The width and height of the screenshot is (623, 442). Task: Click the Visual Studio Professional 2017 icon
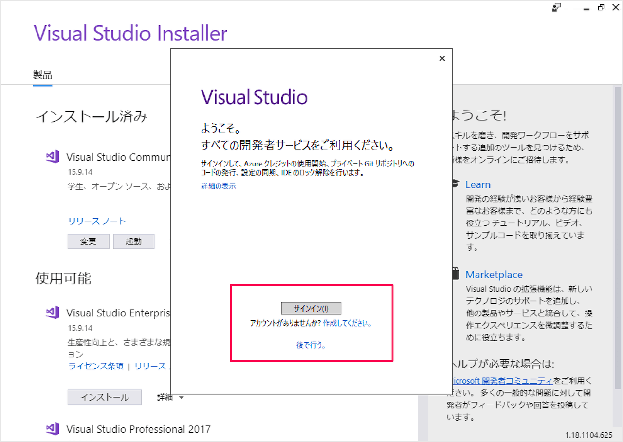pyautogui.click(x=53, y=429)
